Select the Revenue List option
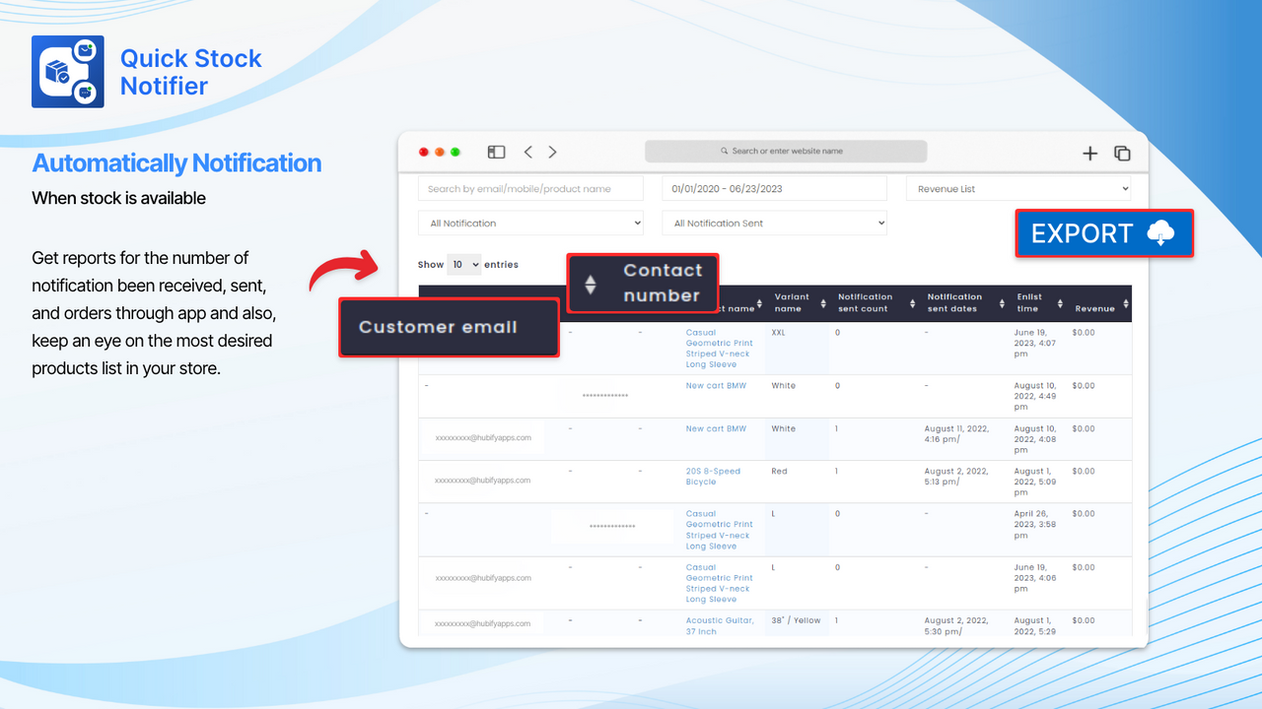 tap(1018, 187)
